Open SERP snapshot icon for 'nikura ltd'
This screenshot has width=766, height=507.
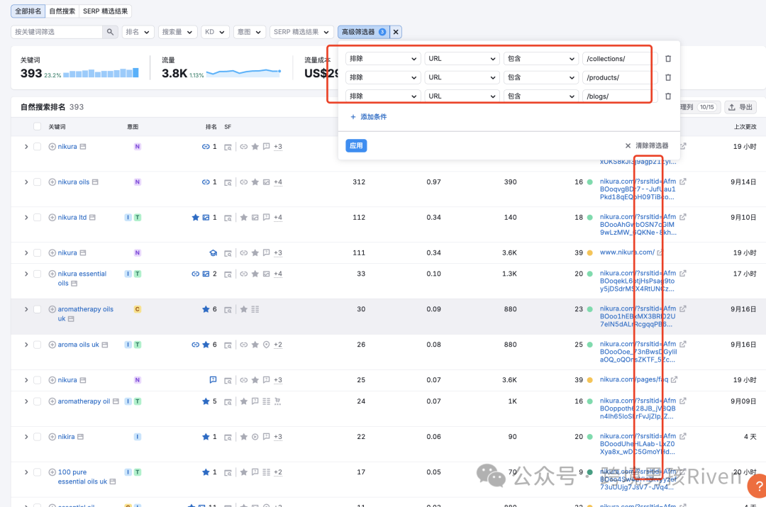(x=228, y=218)
